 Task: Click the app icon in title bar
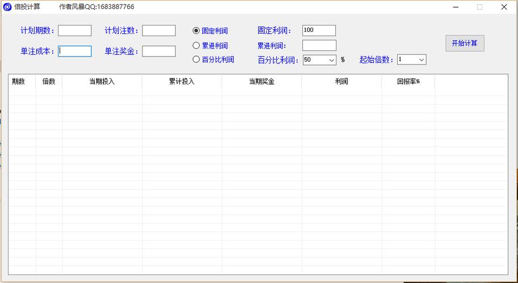point(7,7)
